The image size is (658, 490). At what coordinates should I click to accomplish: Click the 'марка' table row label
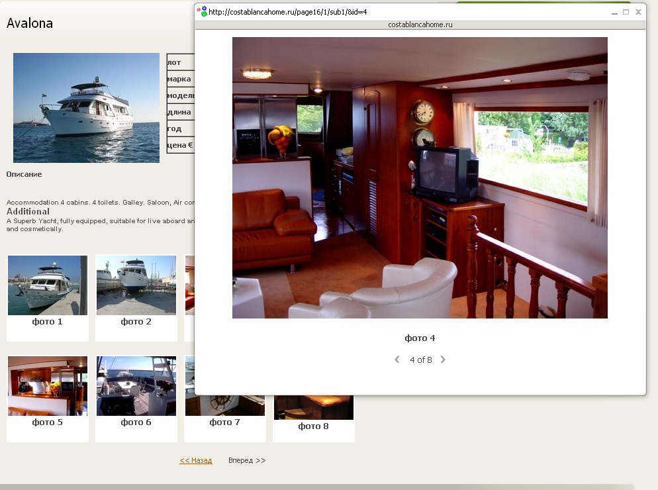pos(179,79)
